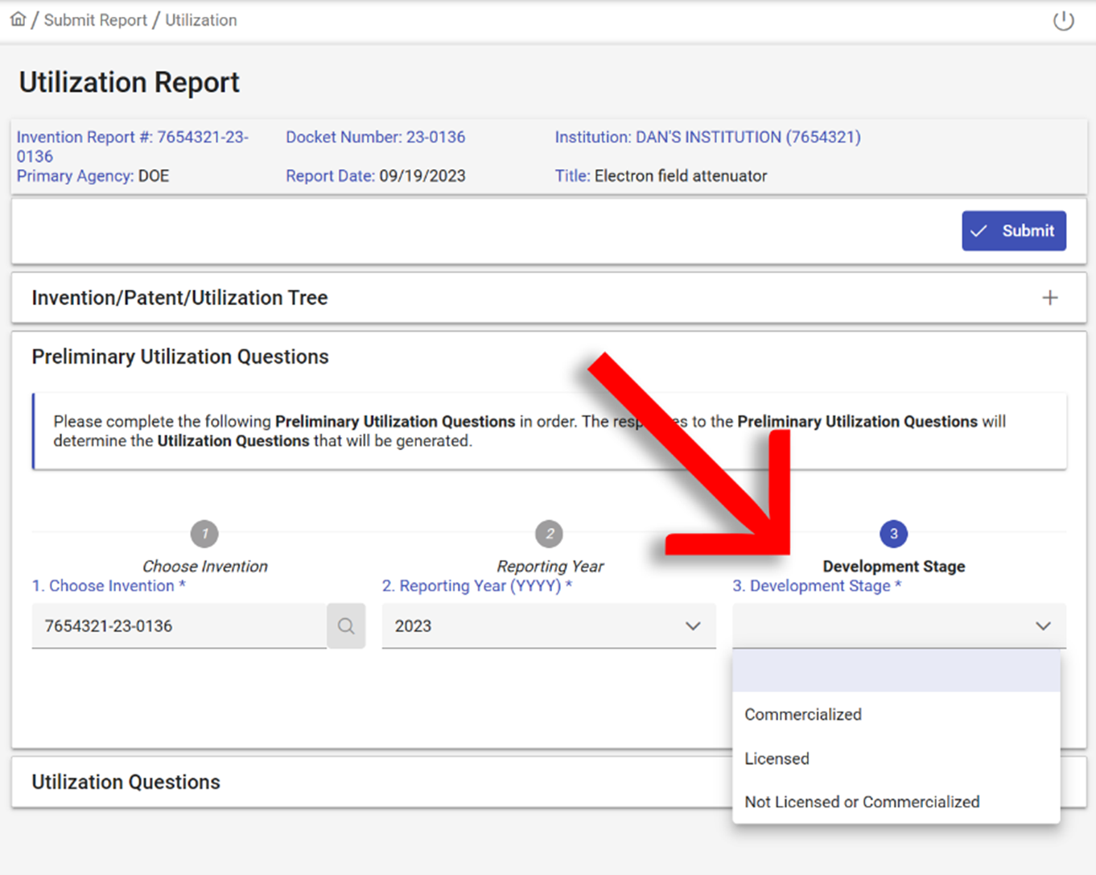Click the step 1 Choose Invention circle

tap(204, 534)
